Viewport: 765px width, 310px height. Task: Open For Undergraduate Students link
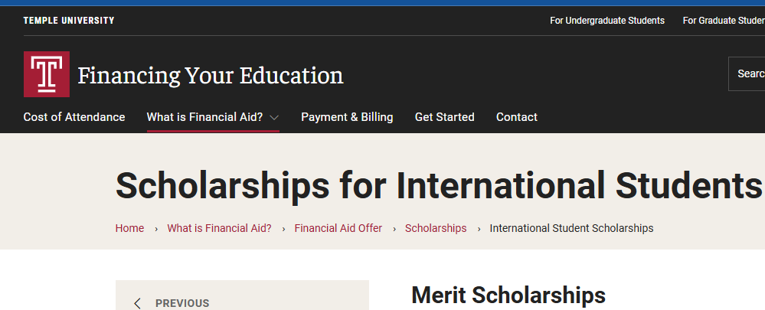(607, 21)
